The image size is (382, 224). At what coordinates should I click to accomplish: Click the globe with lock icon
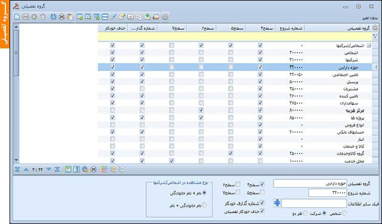[x=85, y=170]
